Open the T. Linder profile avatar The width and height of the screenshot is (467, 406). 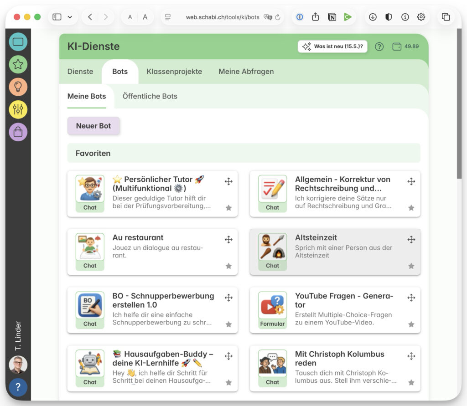tap(18, 365)
